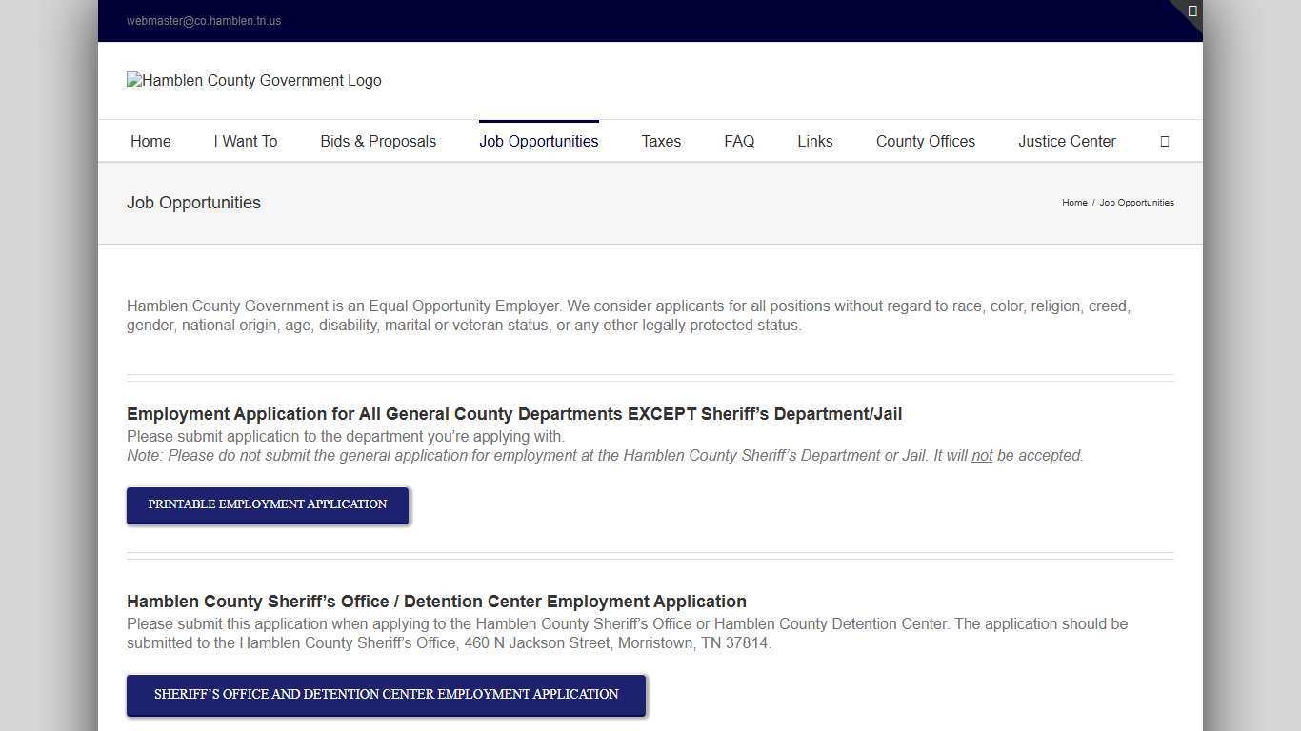Click the Job Opportunities breadcrumb entry

click(1136, 202)
